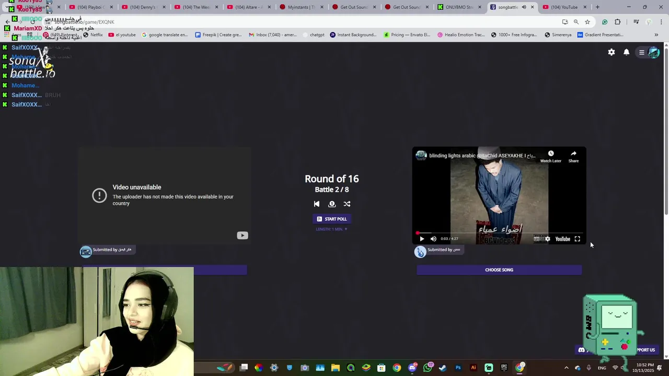Image resolution: width=669 pixels, height=376 pixels.
Task: Open Epic Games from the taskbar
Action: (504, 368)
